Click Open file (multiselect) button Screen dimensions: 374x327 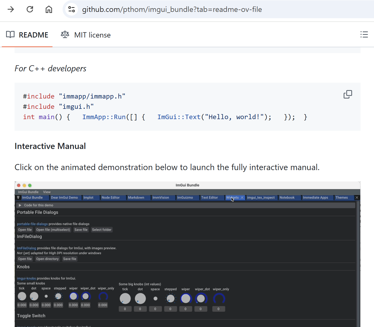click(53, 230)
